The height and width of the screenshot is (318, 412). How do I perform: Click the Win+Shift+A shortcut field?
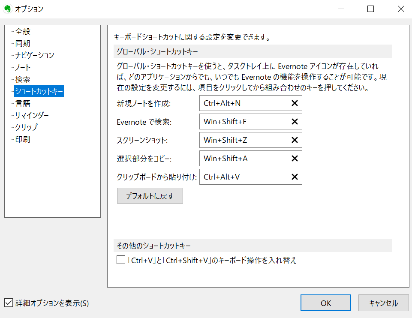(251, 158)
